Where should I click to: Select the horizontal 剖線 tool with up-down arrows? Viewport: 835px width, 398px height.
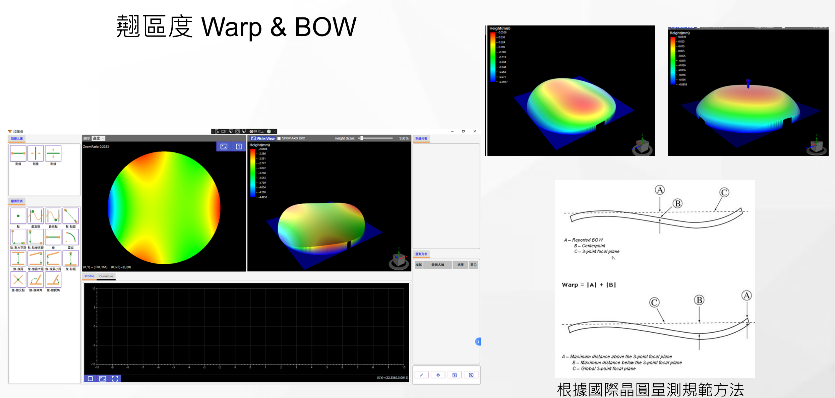tap(53, 153)
